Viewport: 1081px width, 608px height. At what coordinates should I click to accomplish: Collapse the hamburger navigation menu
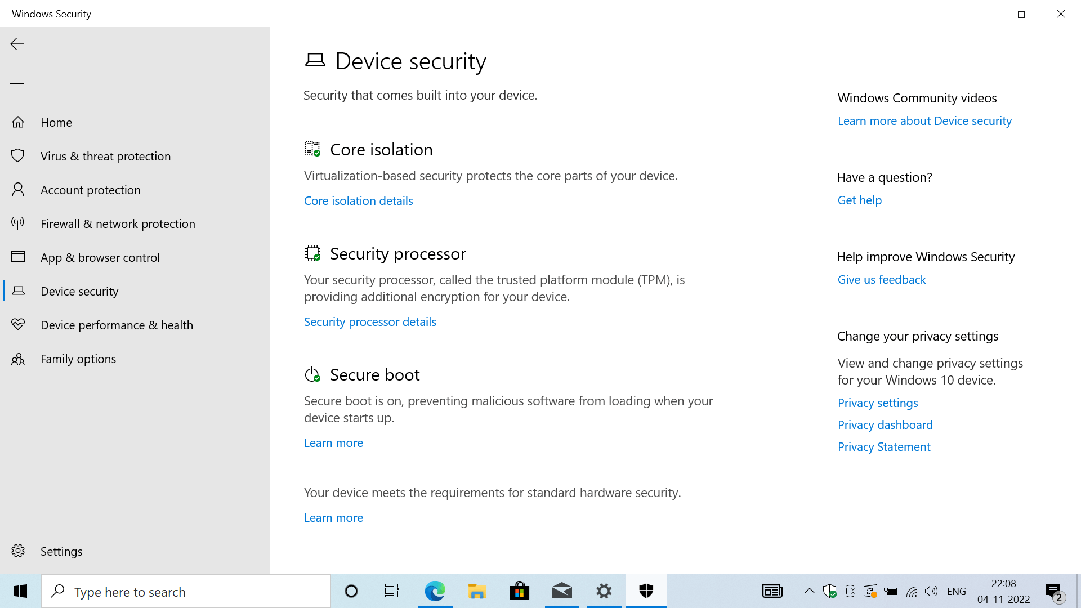coord(17,81)
